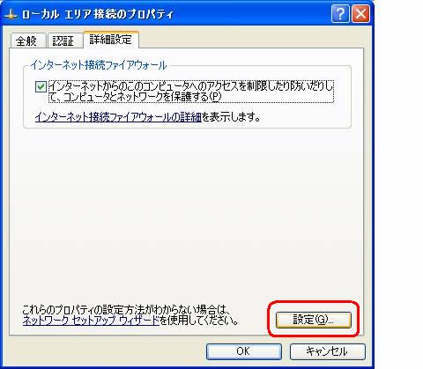
Task: Open the 認証 tab
Action: click(x=63, y=41)
